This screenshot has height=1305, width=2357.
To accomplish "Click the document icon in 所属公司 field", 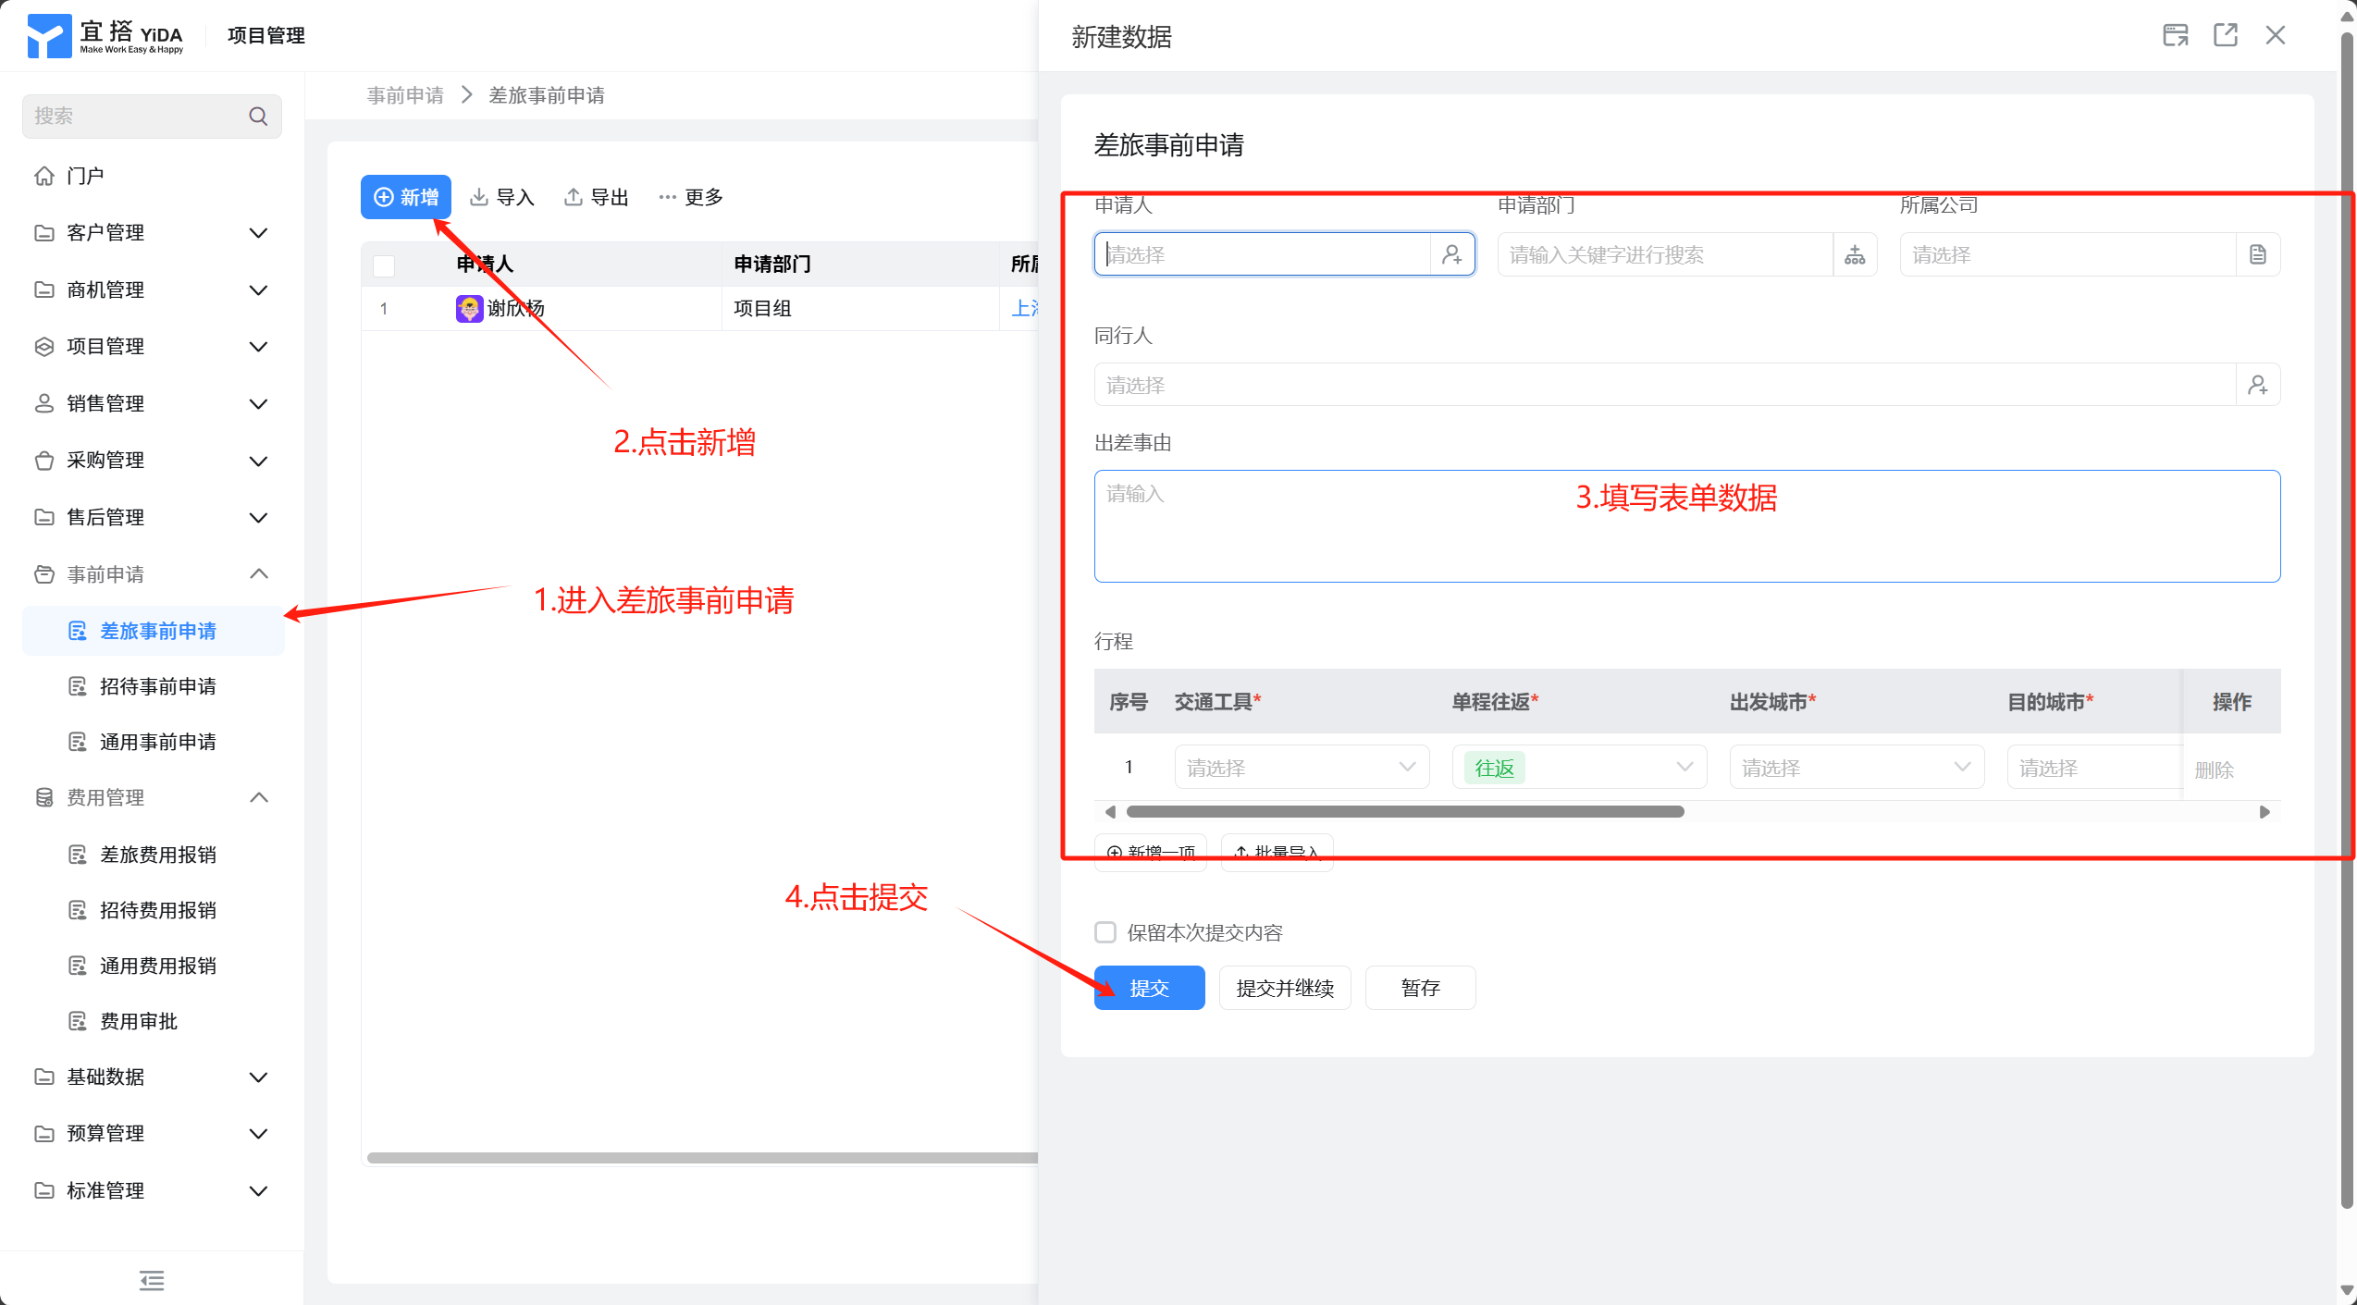I will 2257,254.
